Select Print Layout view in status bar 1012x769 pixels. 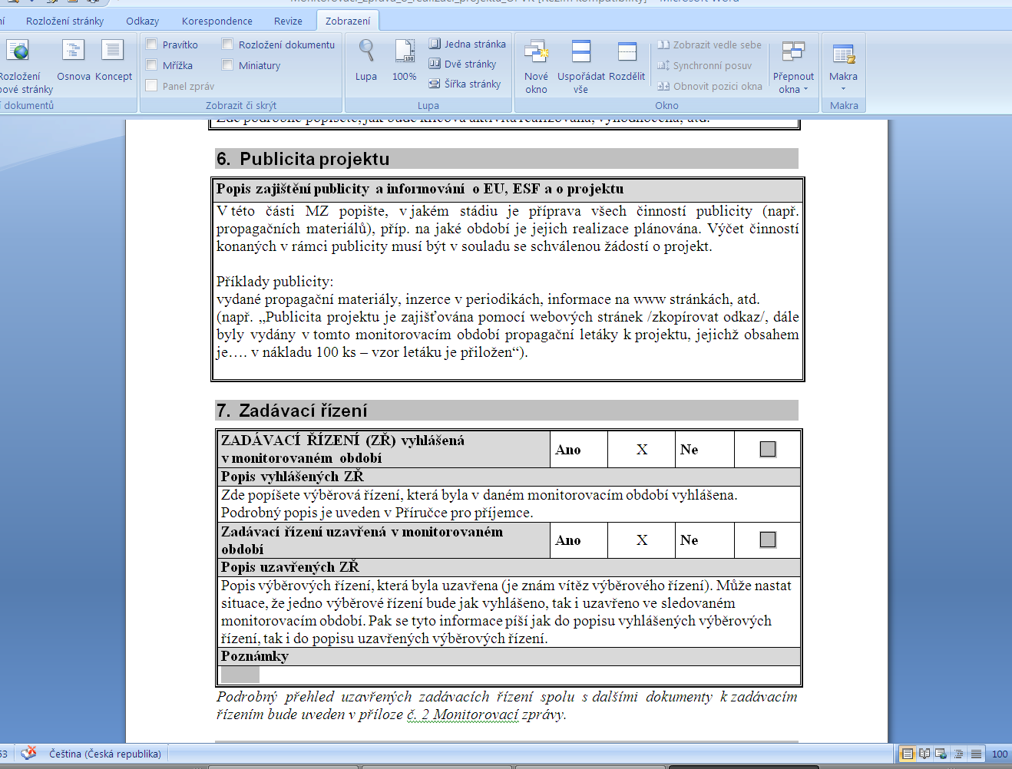[908, 754]
